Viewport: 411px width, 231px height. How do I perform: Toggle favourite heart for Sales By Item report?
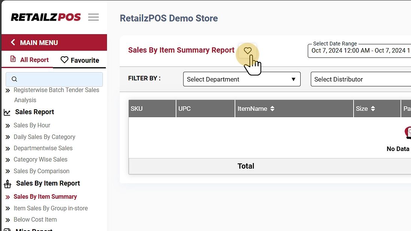click(247, 50)
